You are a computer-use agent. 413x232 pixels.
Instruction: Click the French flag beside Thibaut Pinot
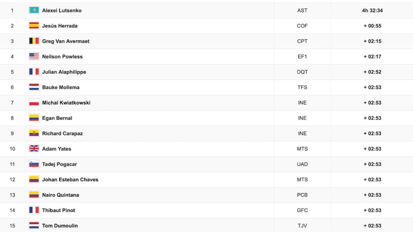[x=34, y=210]
